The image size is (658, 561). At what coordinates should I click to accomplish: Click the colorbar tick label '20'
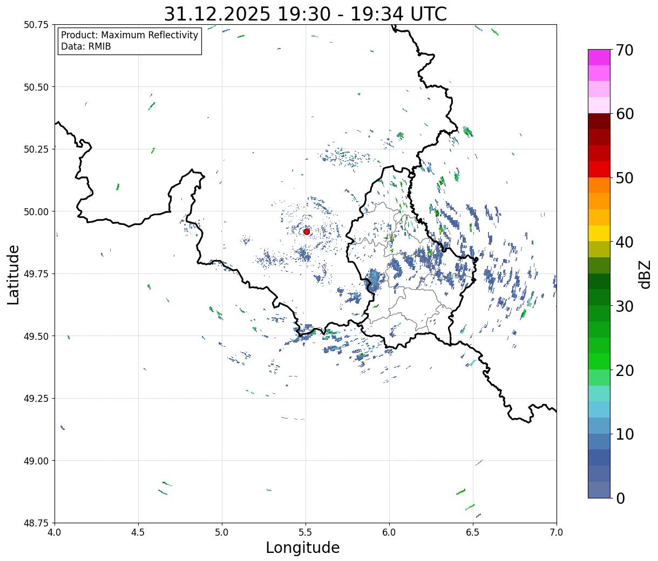[x=625, y=371]
